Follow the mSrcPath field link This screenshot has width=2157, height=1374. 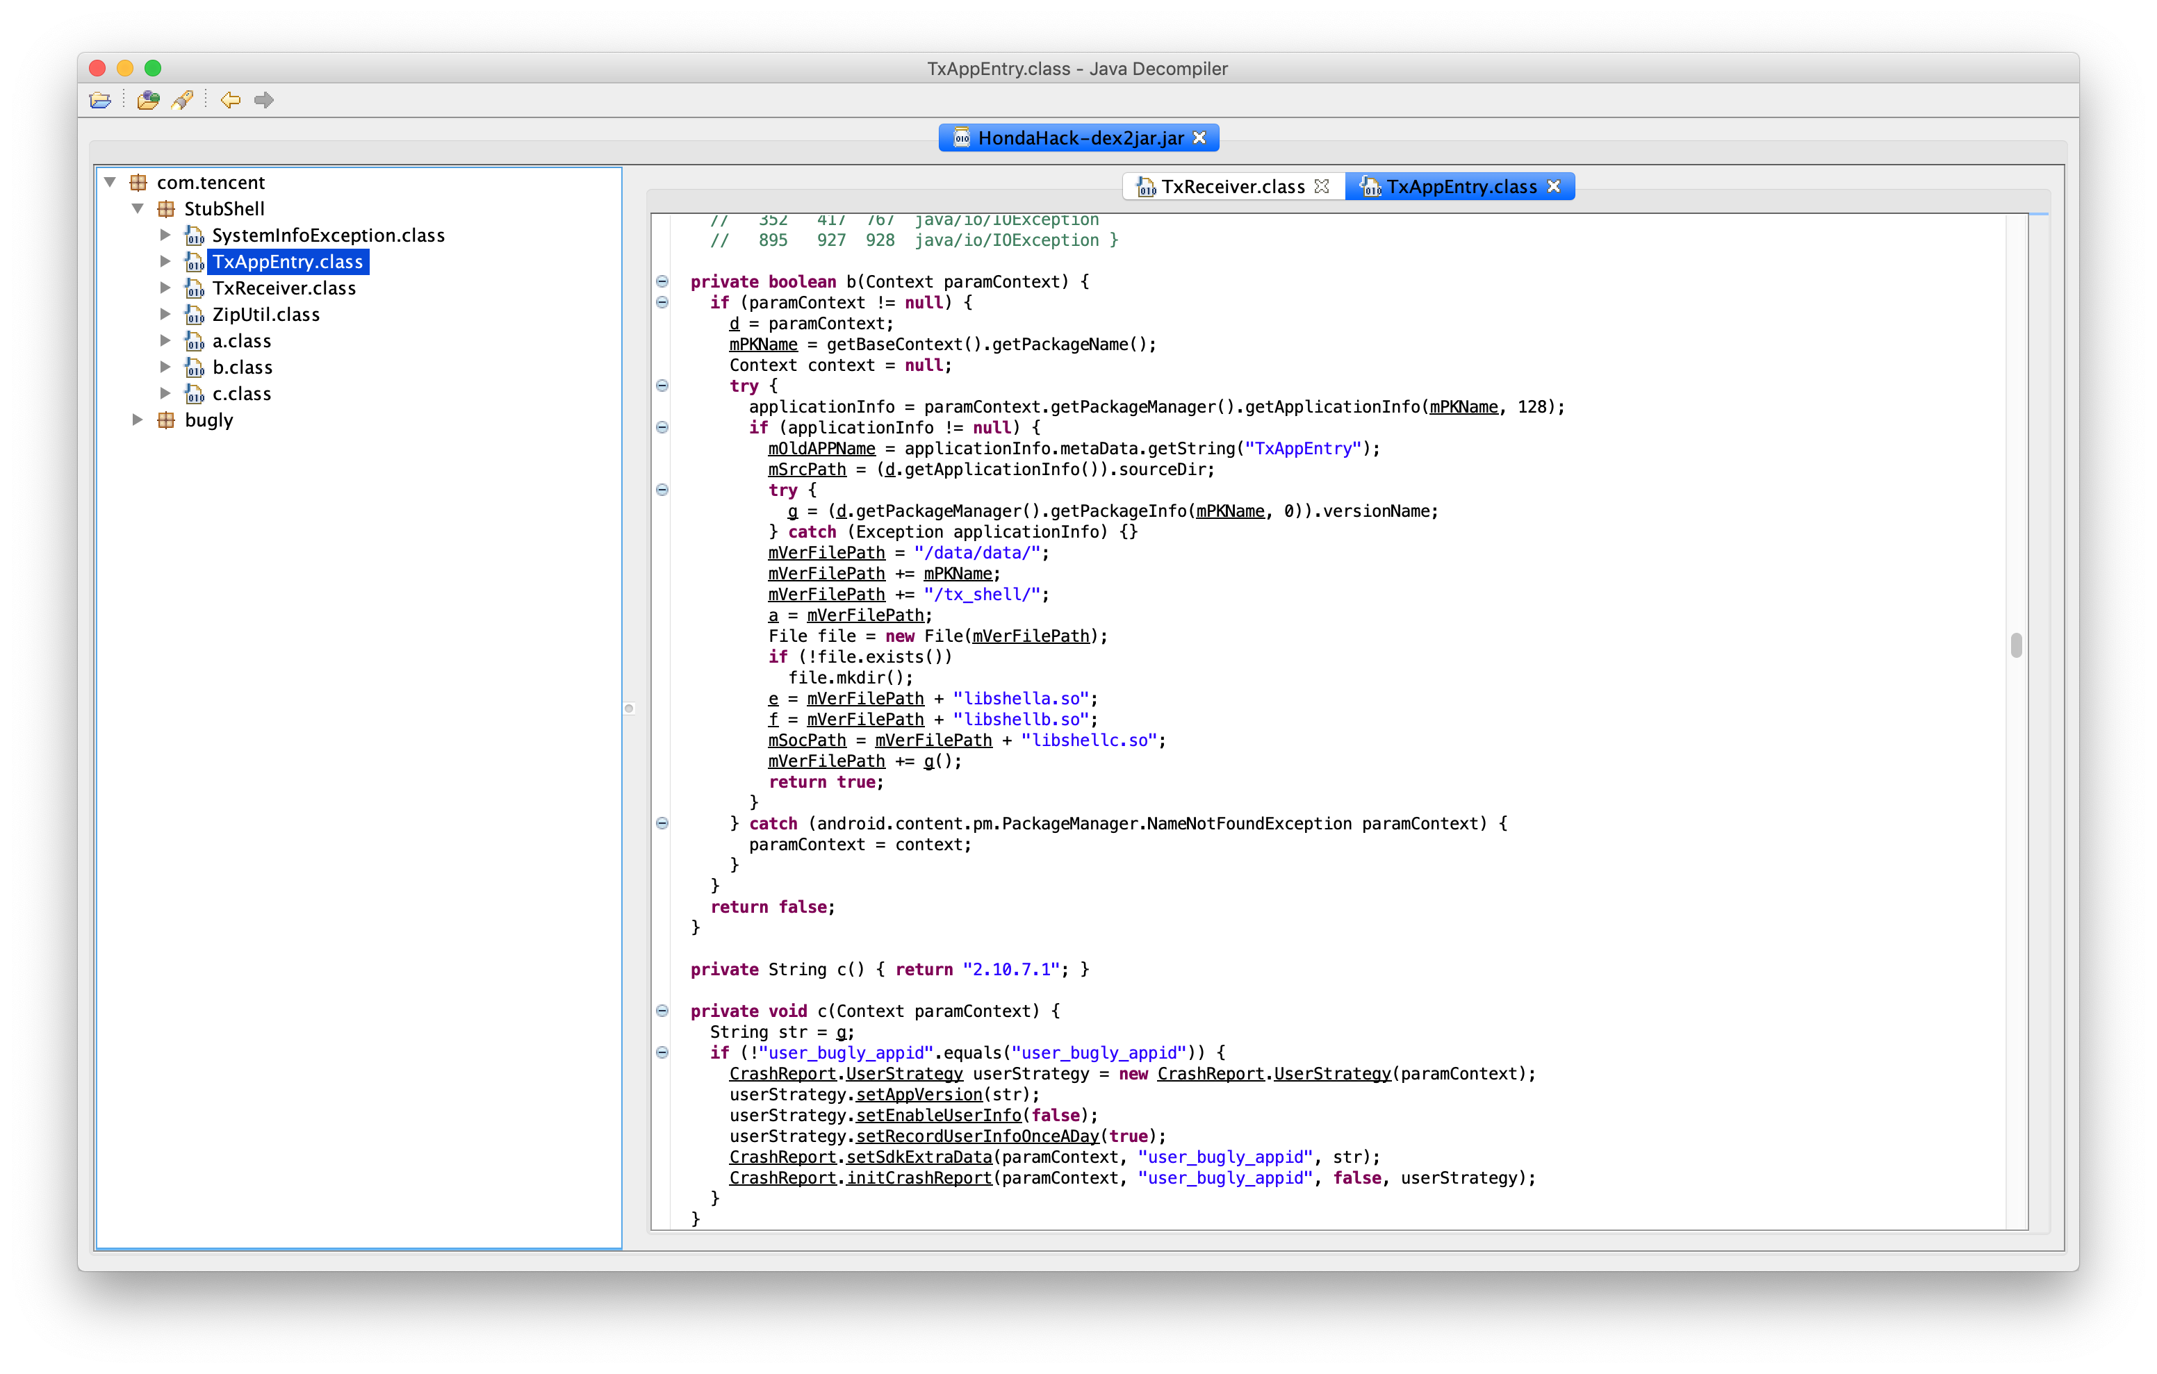[806, 470]
